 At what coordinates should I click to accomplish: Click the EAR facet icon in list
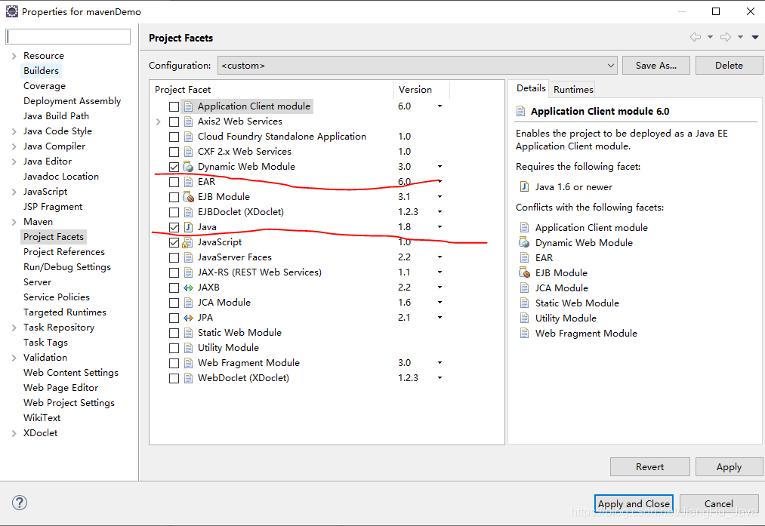188,182
